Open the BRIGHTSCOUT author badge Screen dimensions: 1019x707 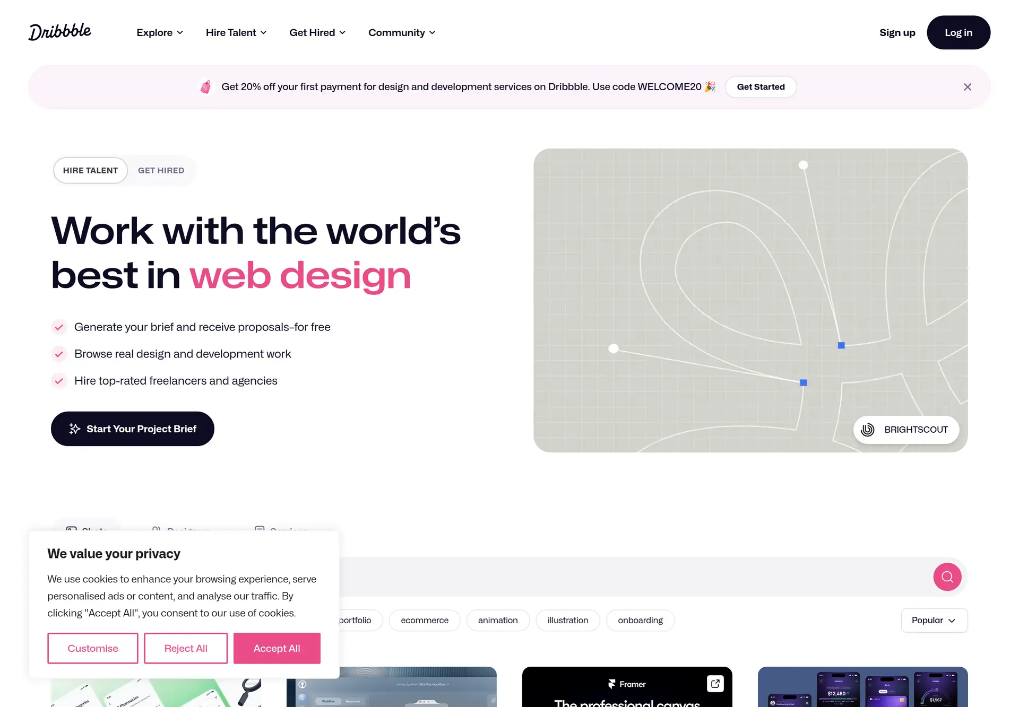click(x=906, y=430)
